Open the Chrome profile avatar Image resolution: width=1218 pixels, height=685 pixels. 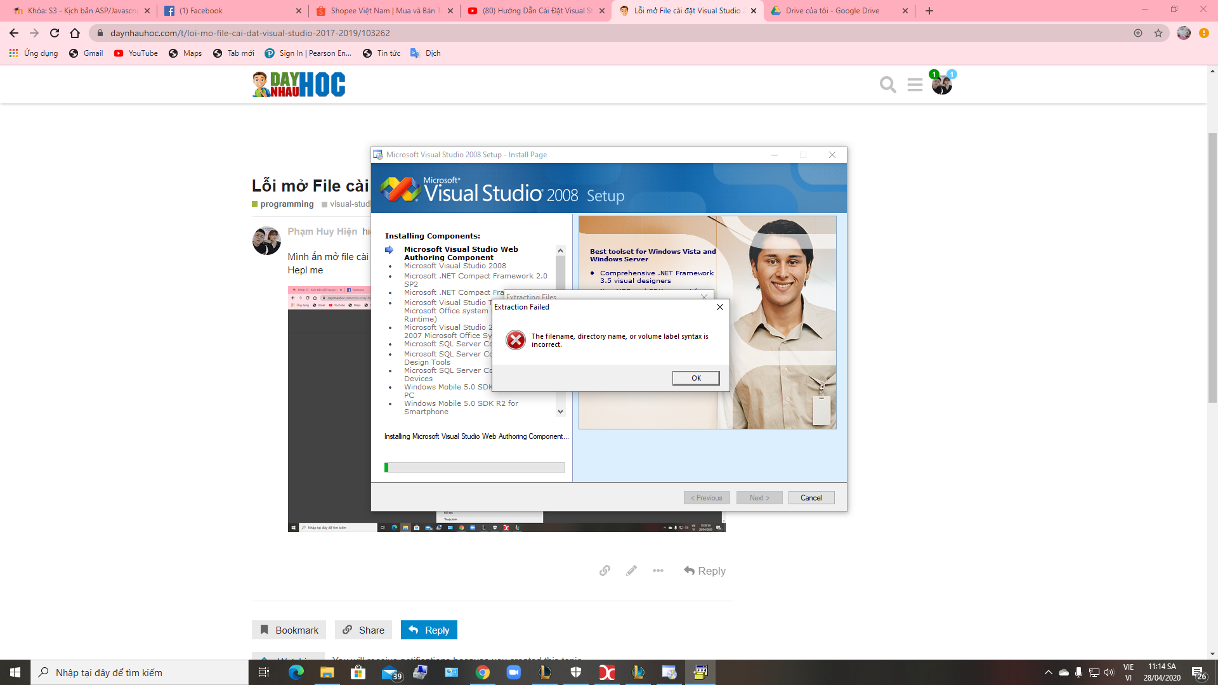click(1184, 33)
